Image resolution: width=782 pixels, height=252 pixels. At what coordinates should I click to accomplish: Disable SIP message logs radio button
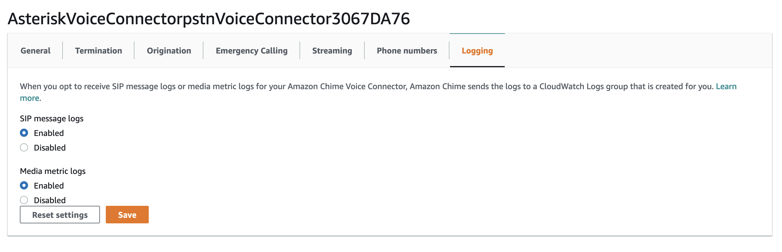click(x=24, y=148)
